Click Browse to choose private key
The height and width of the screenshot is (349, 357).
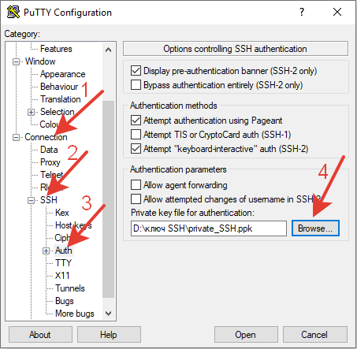315,228
